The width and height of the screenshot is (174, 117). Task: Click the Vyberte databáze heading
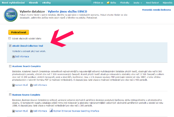pos(32,11)
